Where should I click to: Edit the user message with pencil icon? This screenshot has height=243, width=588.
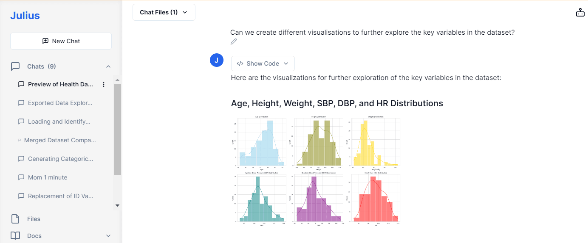(x=234, y=41)
